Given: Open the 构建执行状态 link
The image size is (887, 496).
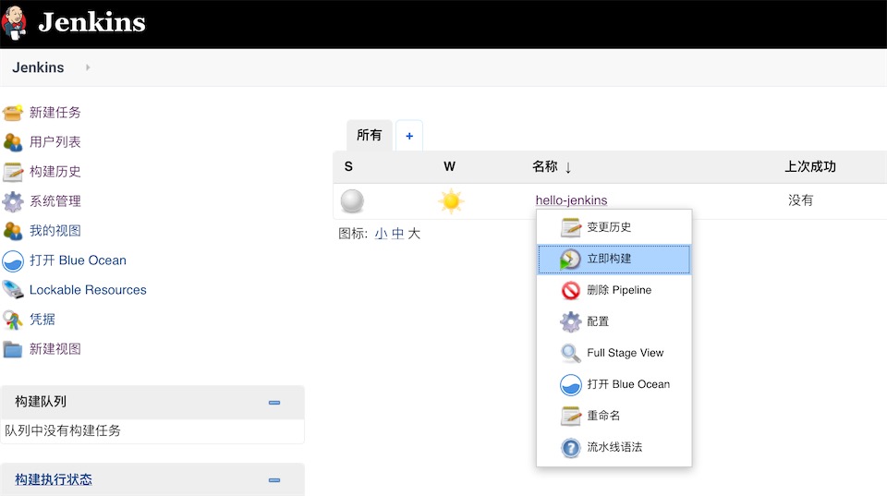Looking at the screenshot, I should [x=54, y=479].
